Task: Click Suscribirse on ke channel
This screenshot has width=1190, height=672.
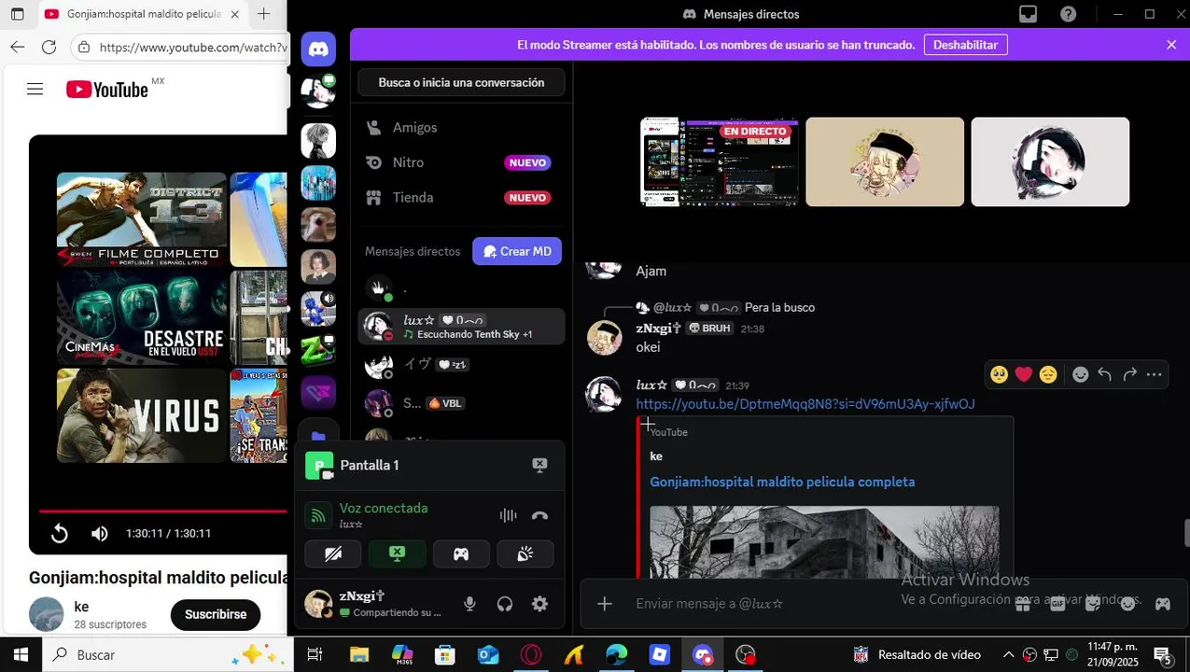Action: click(216, 614)
